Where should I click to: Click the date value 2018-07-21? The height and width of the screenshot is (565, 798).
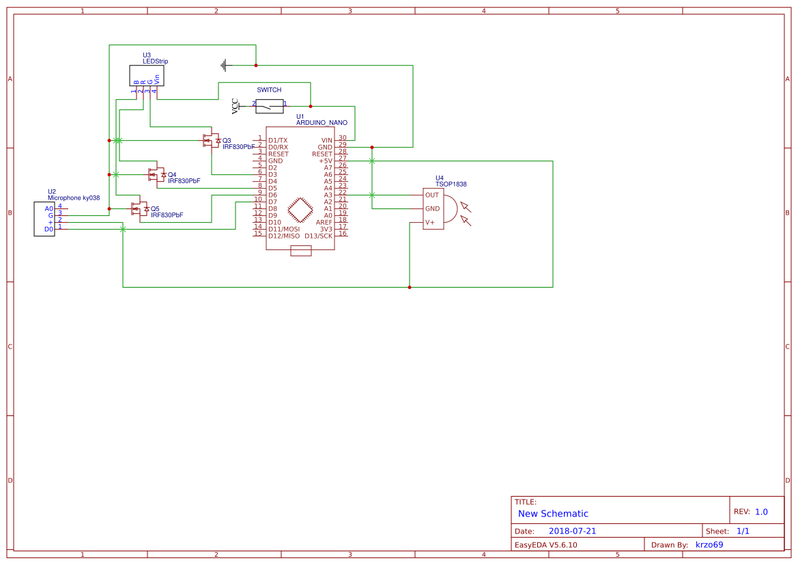pos(573,532)
